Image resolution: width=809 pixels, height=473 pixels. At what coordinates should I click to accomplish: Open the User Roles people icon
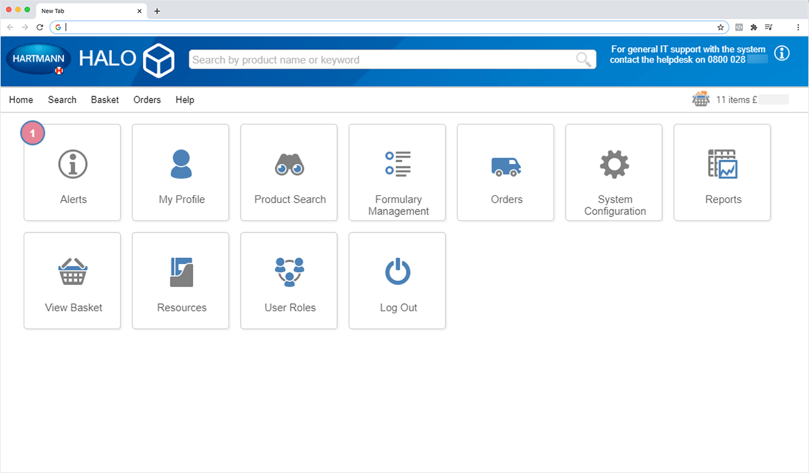(290, 272)
